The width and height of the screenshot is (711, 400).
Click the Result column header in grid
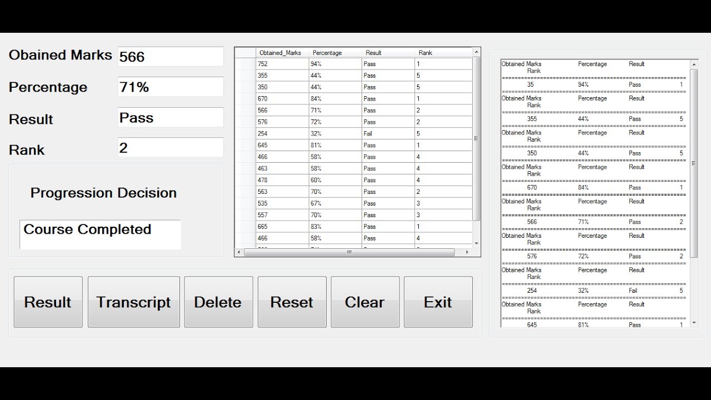pyautogui.click(x=388, y=53)
